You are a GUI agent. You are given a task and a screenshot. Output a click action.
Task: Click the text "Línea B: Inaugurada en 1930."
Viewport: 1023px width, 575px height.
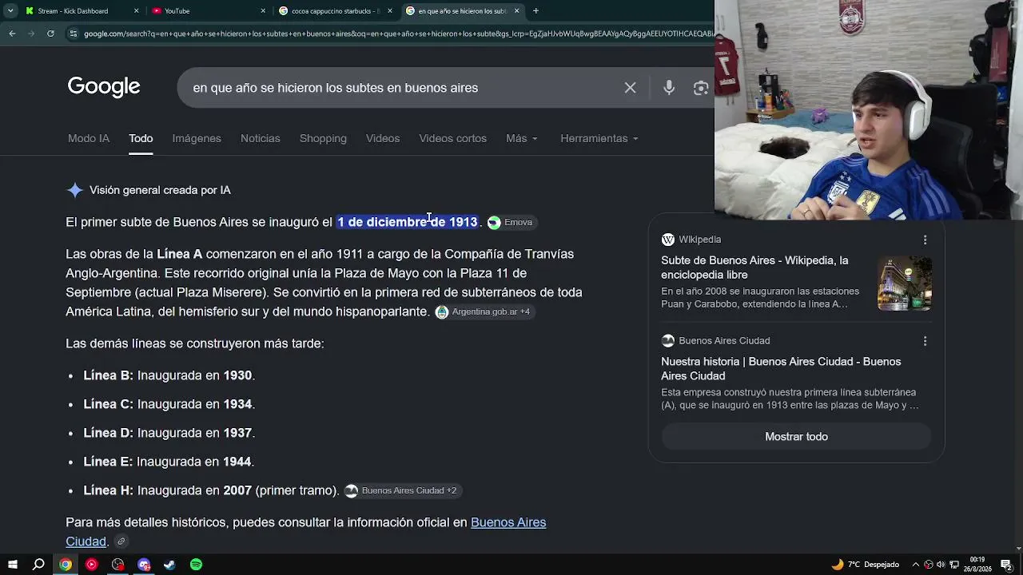click(169, 375)
